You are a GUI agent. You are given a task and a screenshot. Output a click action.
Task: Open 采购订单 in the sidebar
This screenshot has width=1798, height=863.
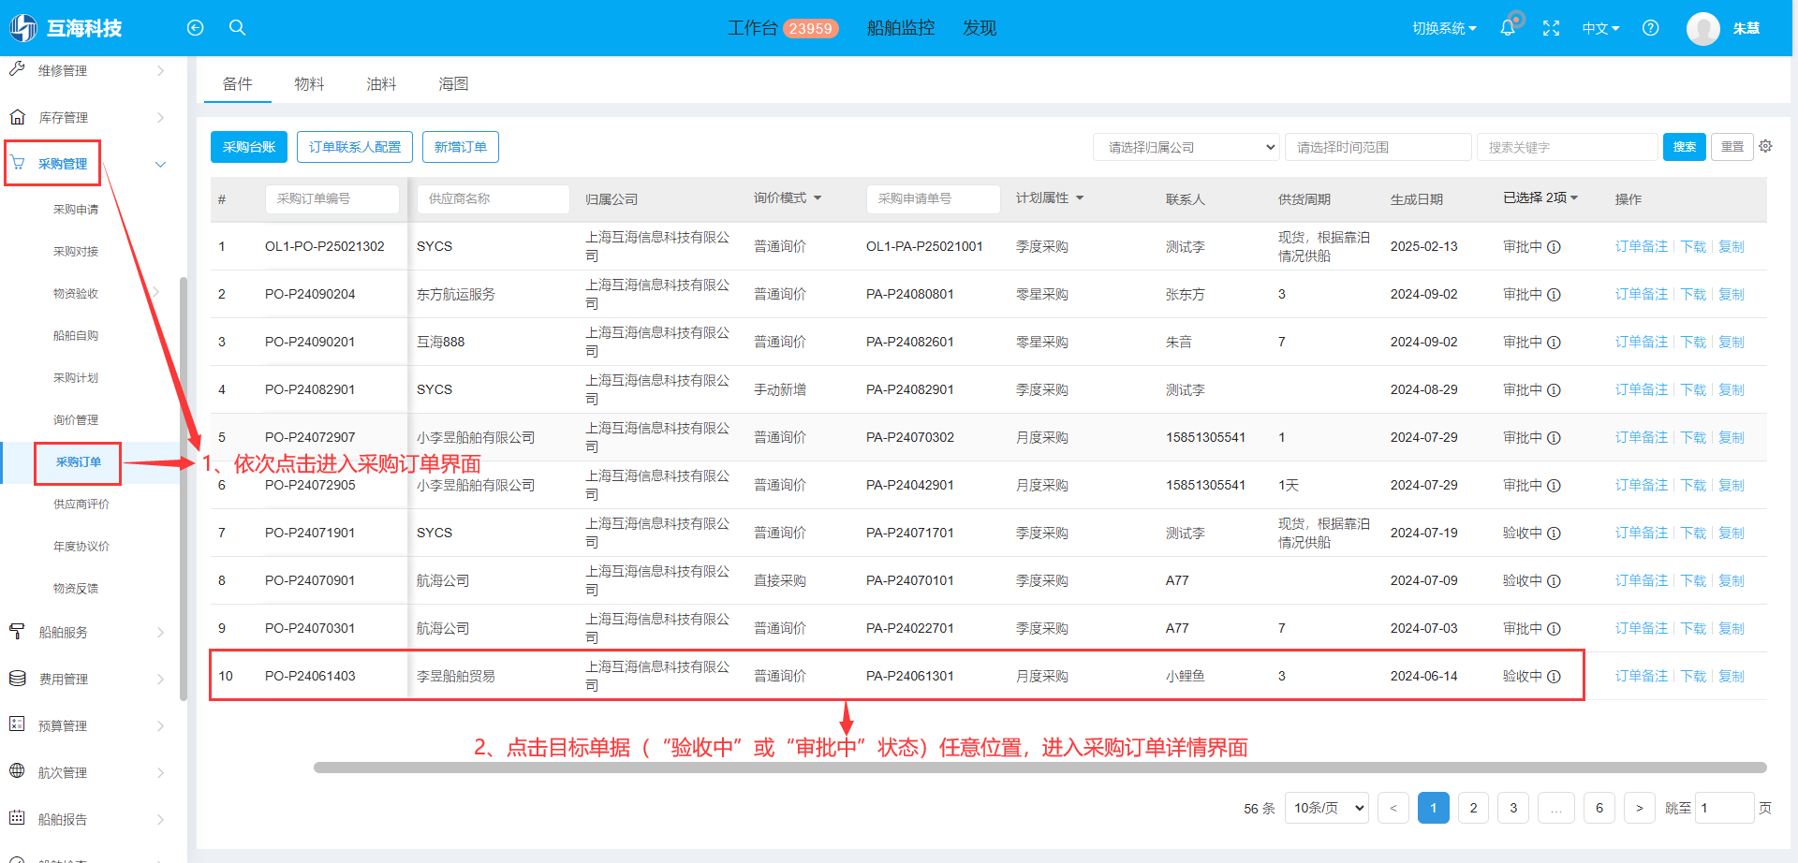point(79,462)
